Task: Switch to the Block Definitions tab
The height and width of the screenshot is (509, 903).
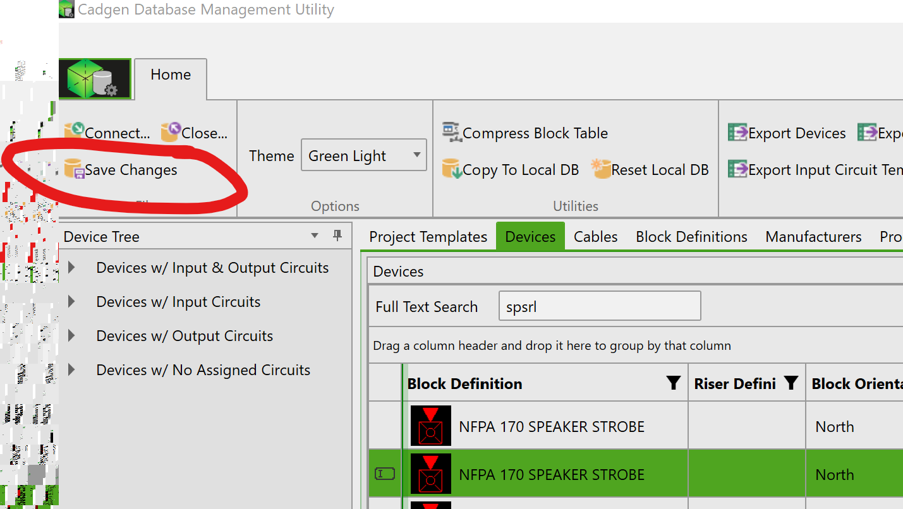Action: (x=691, y=237)
